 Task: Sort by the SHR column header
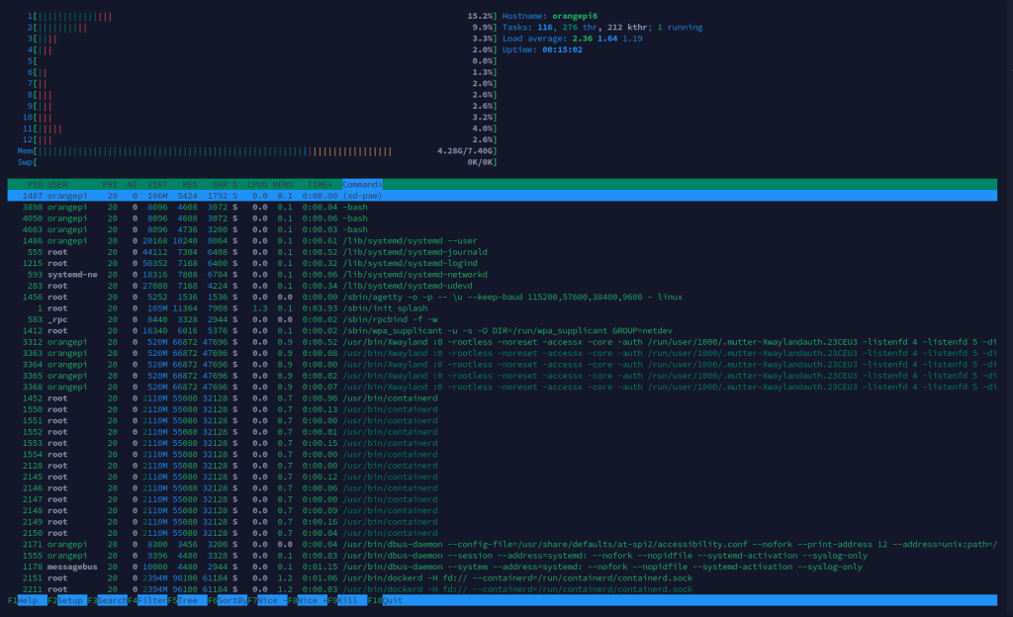220,185
